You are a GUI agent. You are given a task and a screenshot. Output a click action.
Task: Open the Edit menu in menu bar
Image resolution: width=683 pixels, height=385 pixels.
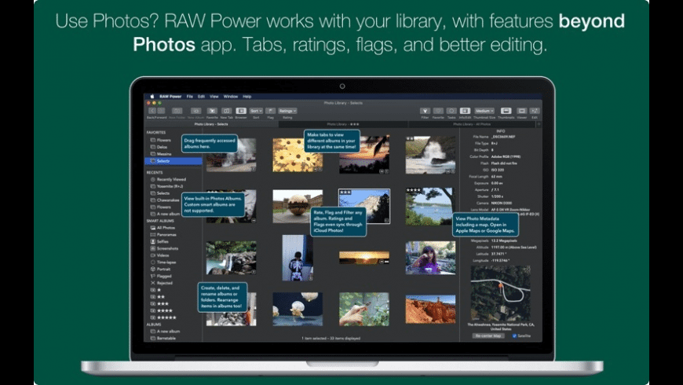pos(201,97)
